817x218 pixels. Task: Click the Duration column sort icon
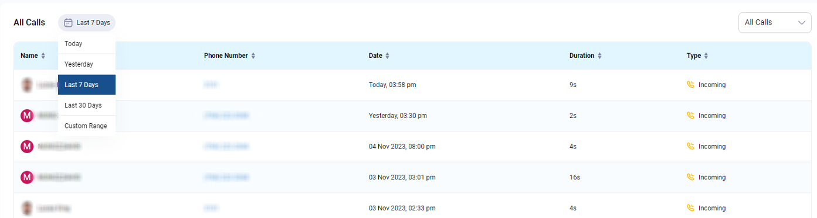tap(599, 56)
